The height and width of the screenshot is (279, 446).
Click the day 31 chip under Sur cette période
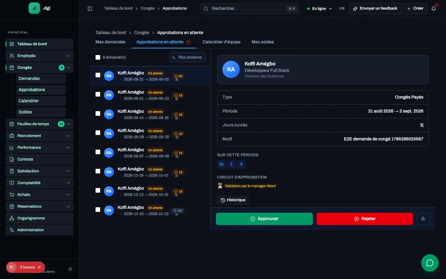pyautogui.click(x=221, y=164)
